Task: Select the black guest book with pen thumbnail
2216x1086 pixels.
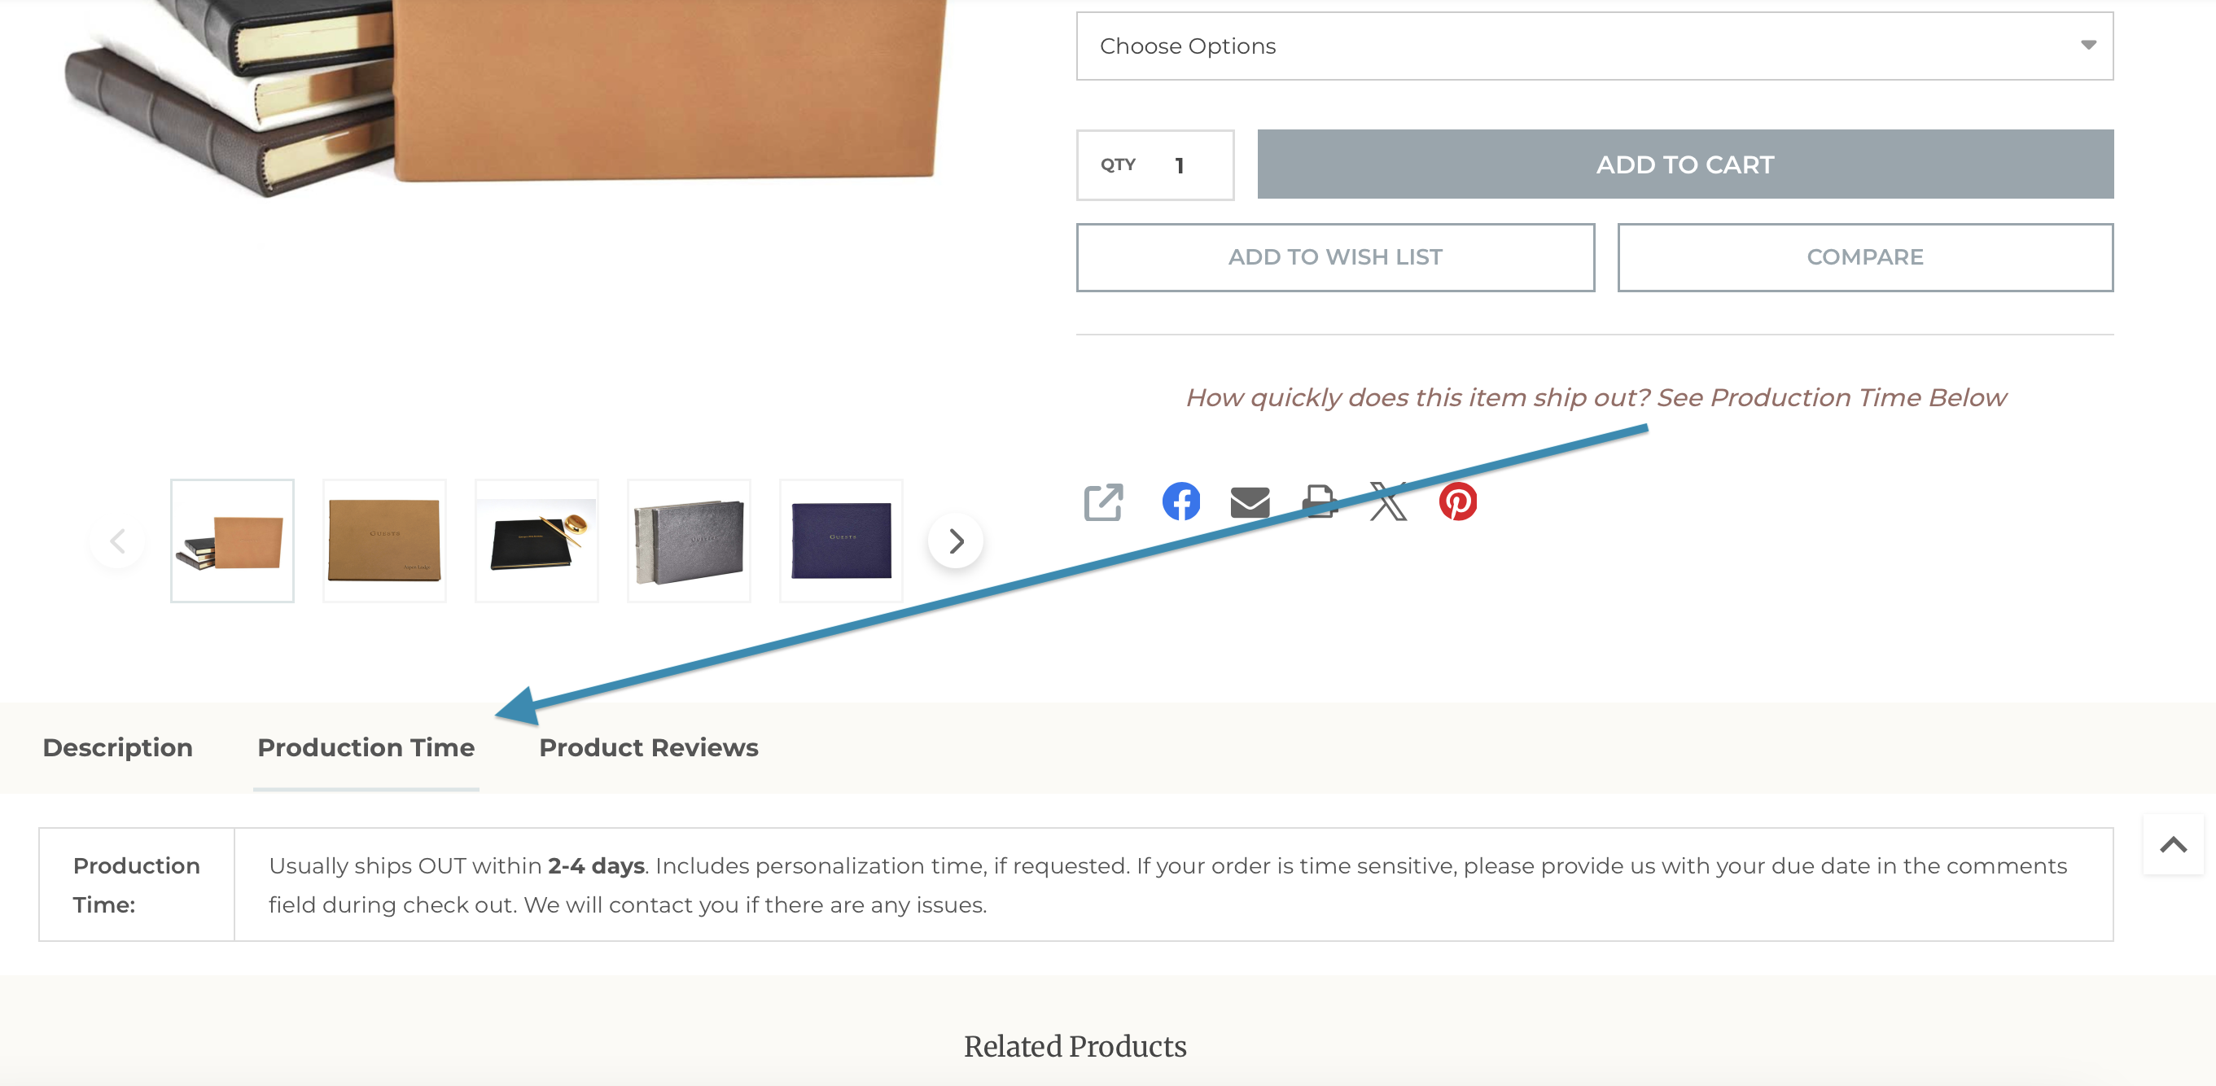Action: 536,541
